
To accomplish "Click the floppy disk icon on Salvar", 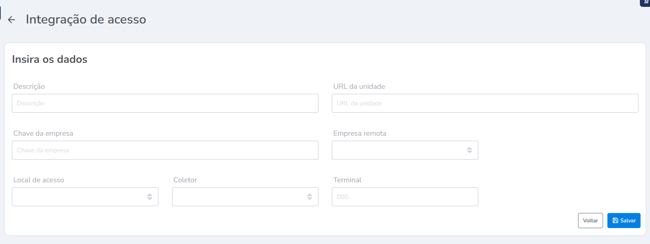I will pyautogui.click(x=615, y=221).
